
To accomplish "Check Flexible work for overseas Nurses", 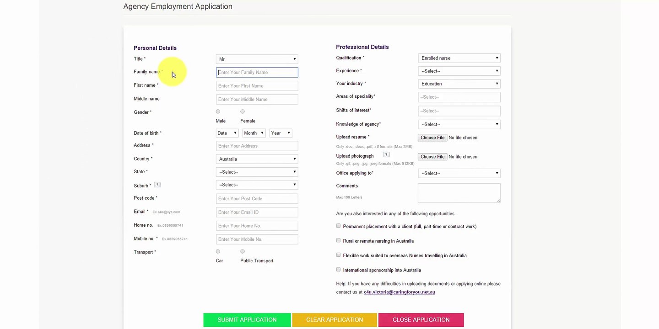I will 338,255.
